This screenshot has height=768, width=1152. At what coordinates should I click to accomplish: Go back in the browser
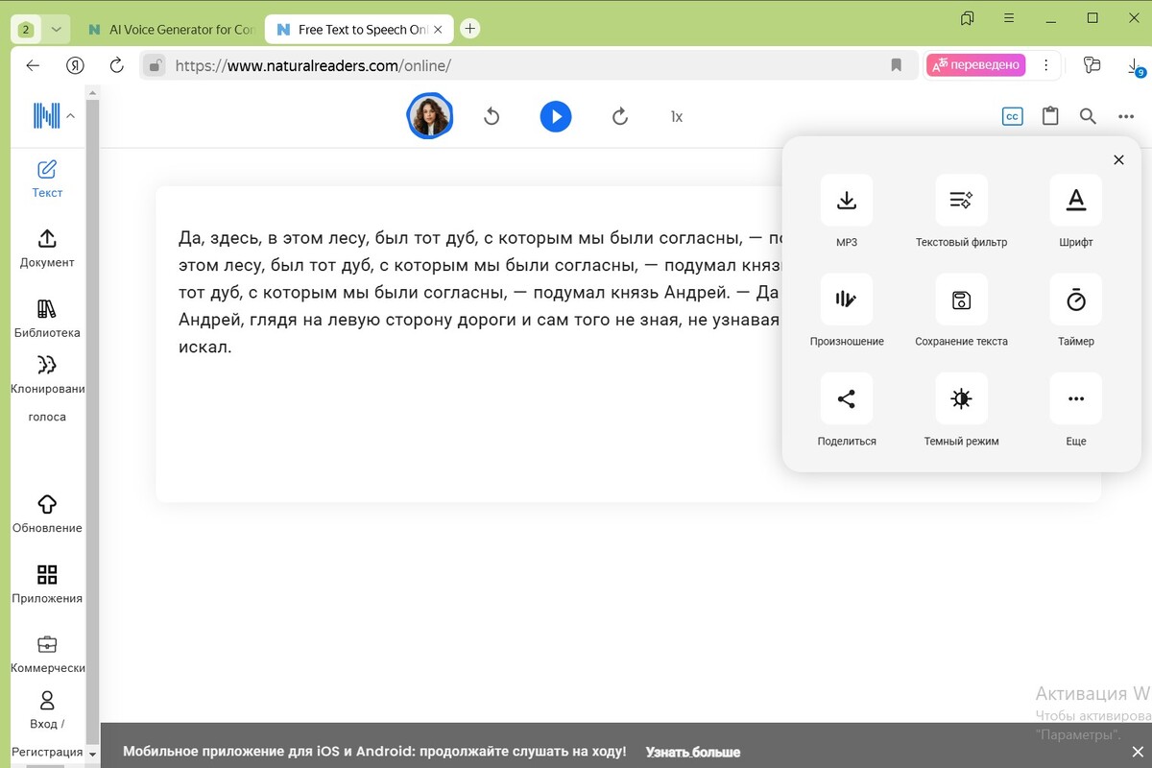33,65
